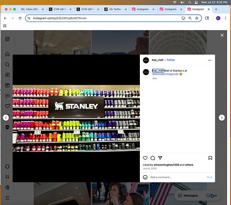Click install app icon in address bar
Image resolution: width=231 pixels, height=205 pixels.
pos(183,18)
